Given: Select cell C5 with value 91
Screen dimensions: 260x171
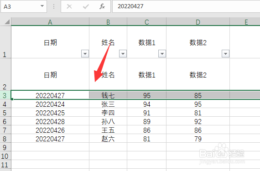Looking at the screenshot, I should (147, 113).
